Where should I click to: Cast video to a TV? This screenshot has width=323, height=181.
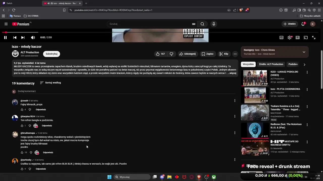pos(306,37)
